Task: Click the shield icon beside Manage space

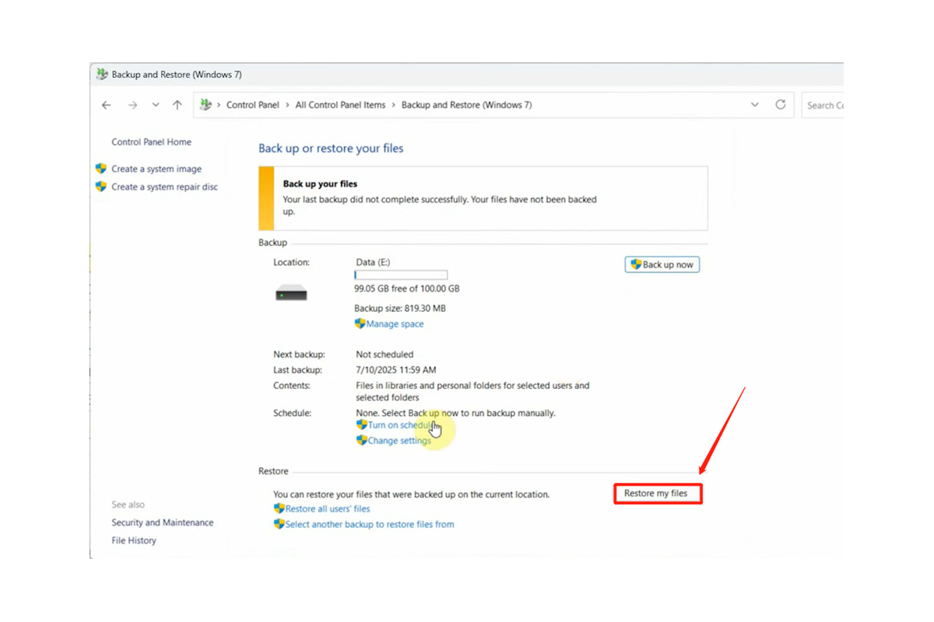Action: coord(360,323)
